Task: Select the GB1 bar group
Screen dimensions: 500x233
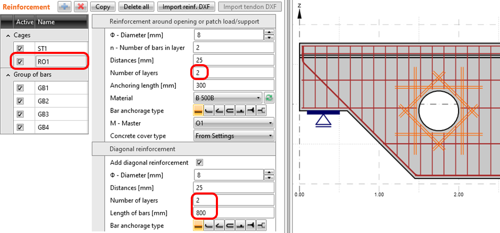Action: 50,88
